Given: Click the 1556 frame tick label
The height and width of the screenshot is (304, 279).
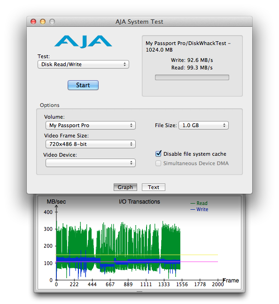Looking at the screenshot, I should pyautogui.click(x=182, y=284).
